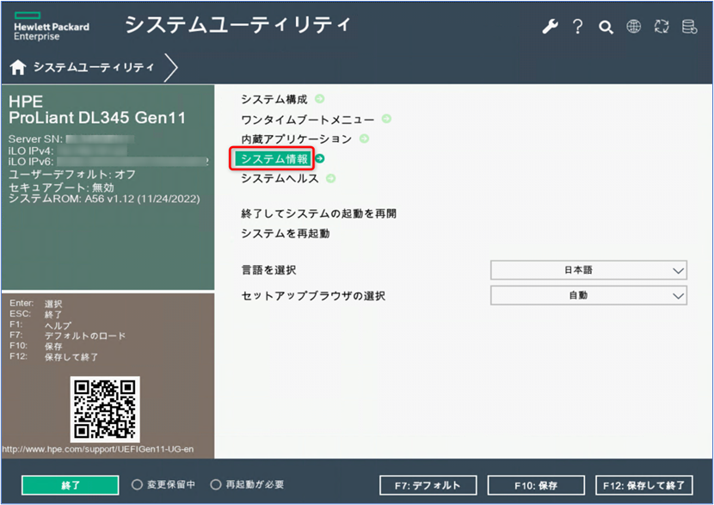
Task: Open ワンタイムブートメニュー entry
Action: 307,119
